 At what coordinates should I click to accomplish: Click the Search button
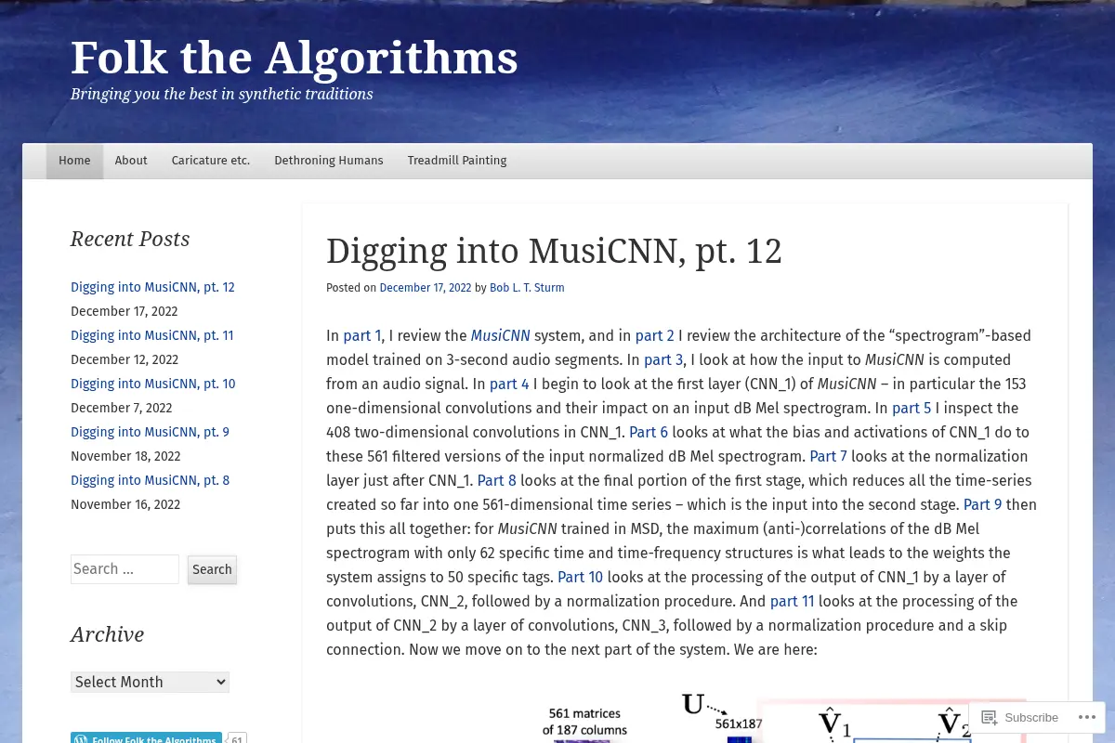212,569
